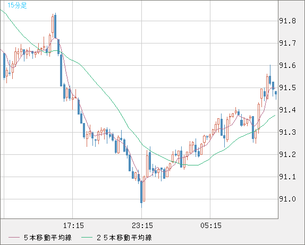This screenshot has width=305, height=245.
Task: Click the 15分足 timeframe label
Action: click(17, 5)
